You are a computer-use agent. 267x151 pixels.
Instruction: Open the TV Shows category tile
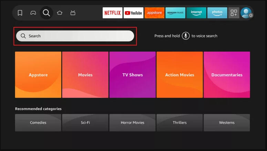click(x=133, y=75)
